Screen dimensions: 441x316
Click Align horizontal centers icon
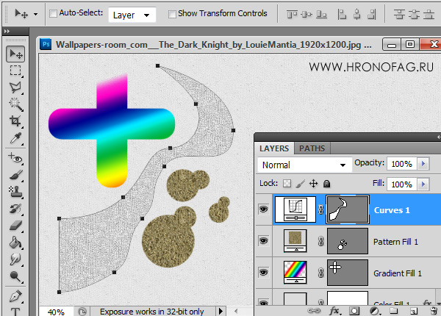(357, 14)
